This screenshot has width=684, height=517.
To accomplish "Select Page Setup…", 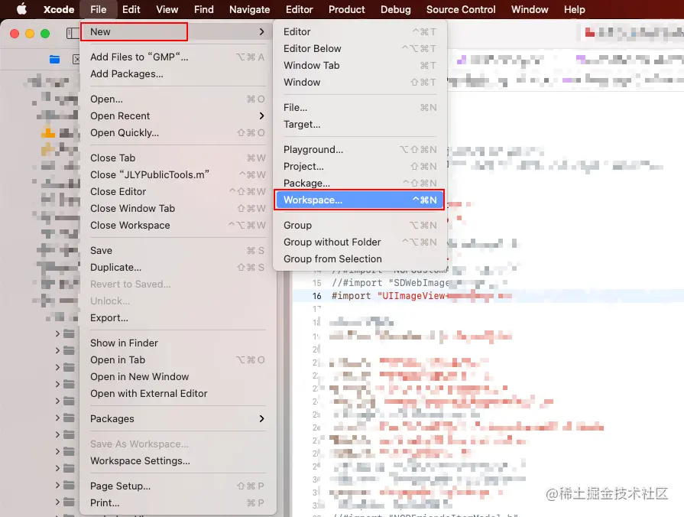I will pyautogui.click(x=177, y=486).
